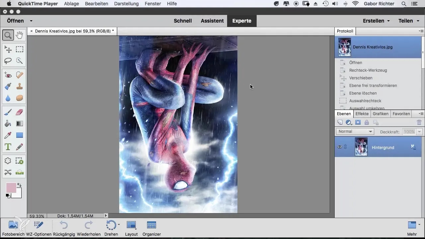This screenshot has height=239, width=425.
Task: Open the Drehen rotate options arrow
Action: [x=119, y=225]
